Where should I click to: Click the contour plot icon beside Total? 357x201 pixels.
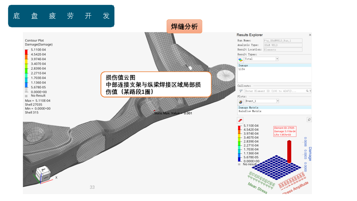click(x=240, y=60)
